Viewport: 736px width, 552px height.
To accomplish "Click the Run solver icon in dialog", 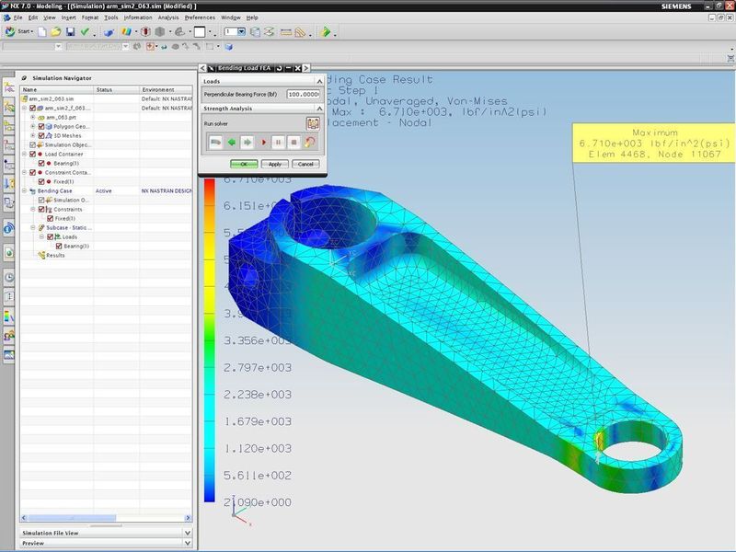I will [x=313, y=122].
